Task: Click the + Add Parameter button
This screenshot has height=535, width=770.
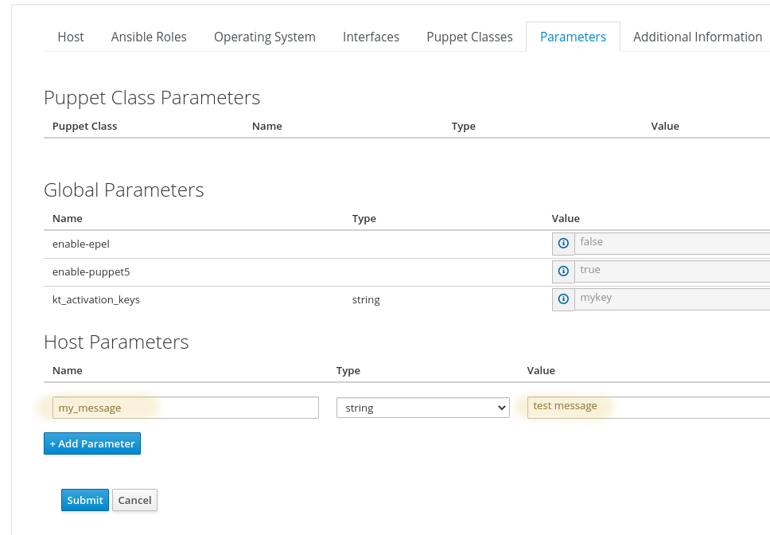Action: (92, 443)
